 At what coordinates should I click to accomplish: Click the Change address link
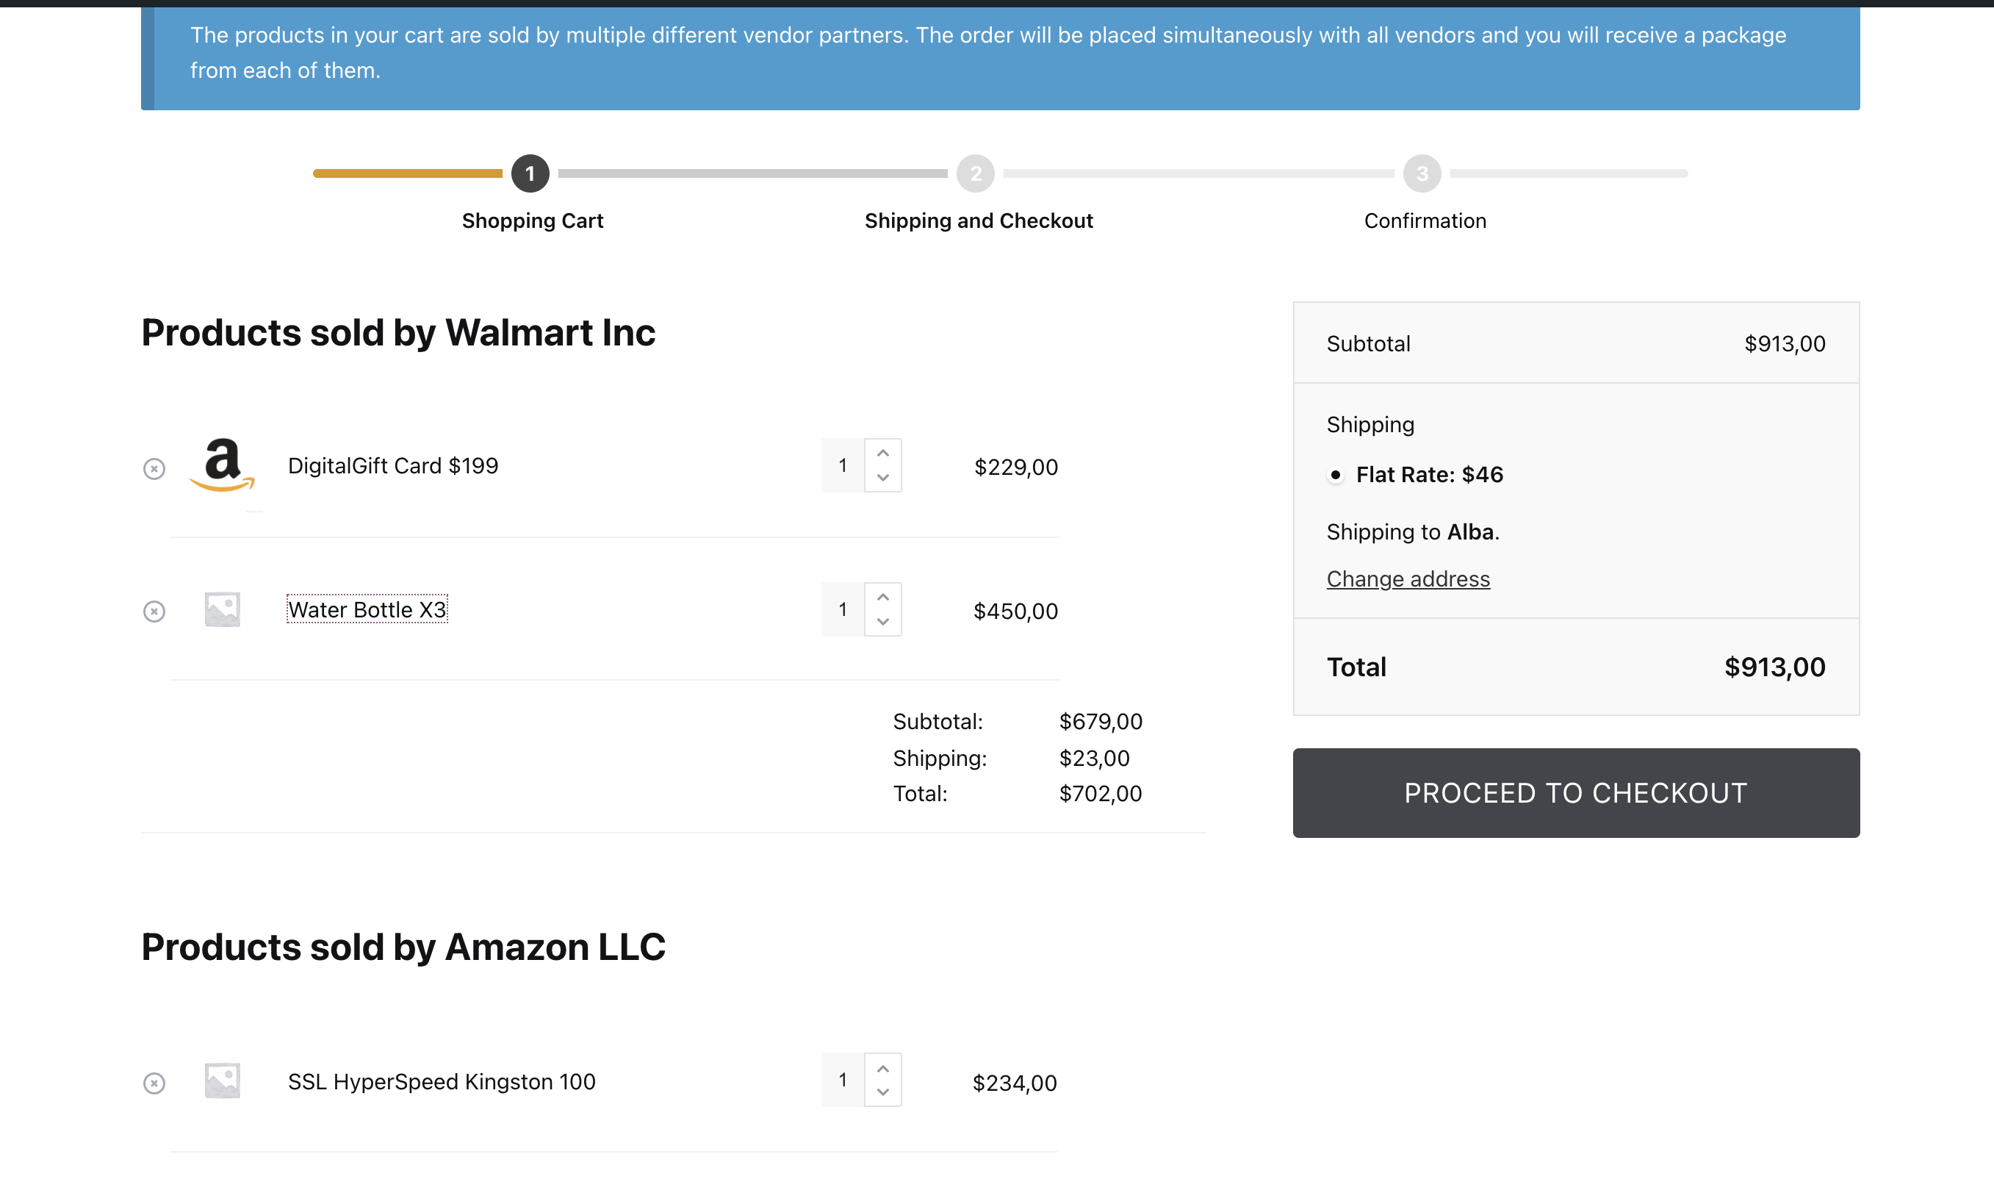point(1408,578)
